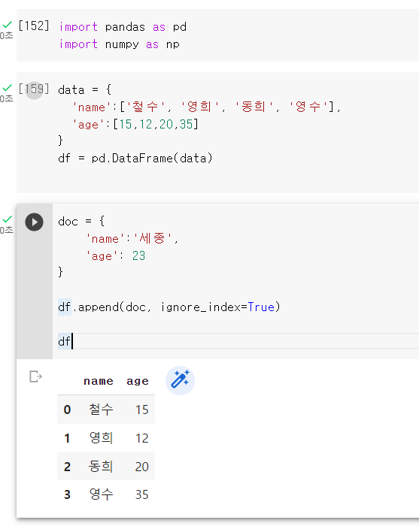Place the cursor on 'import numpy as np' line

pos(120,44)
